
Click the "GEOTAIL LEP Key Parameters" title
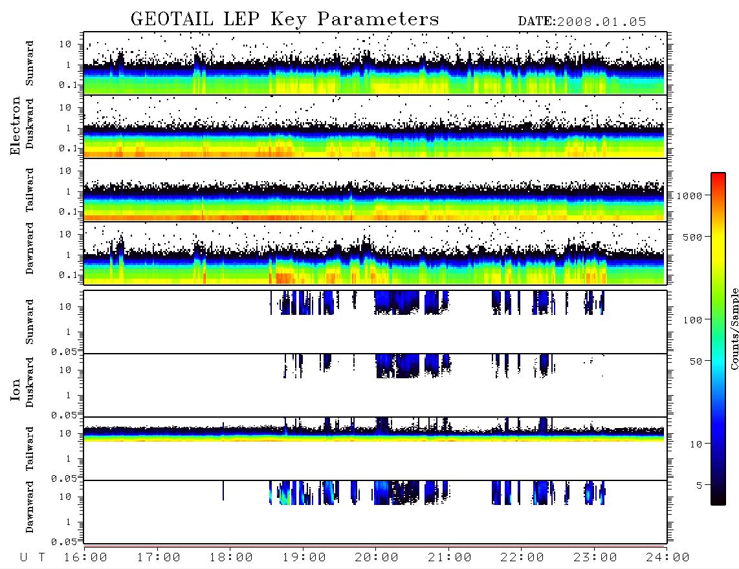pos(285,19)
